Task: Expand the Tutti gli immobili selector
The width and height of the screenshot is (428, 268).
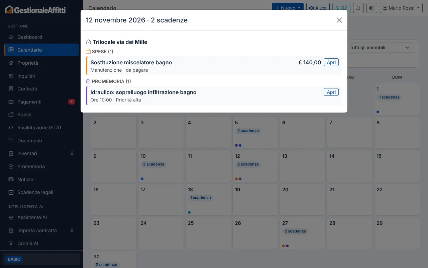Action: [380, 48]
